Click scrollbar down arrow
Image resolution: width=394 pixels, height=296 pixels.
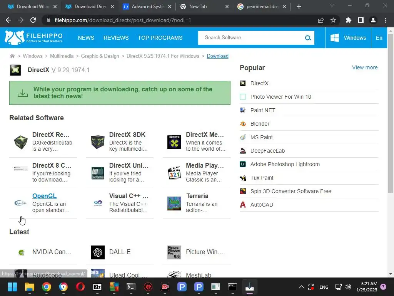tap(391, 274)
